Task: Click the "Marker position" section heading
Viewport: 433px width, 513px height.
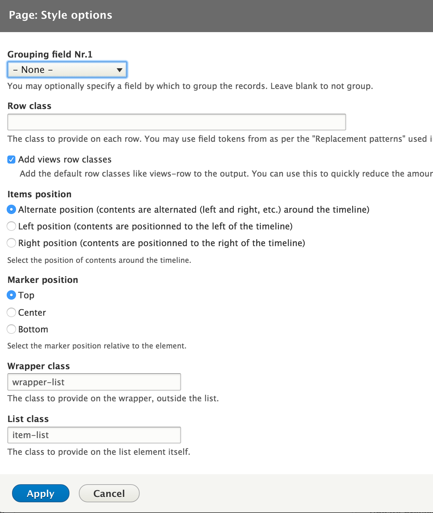Action: coord(43,280)
